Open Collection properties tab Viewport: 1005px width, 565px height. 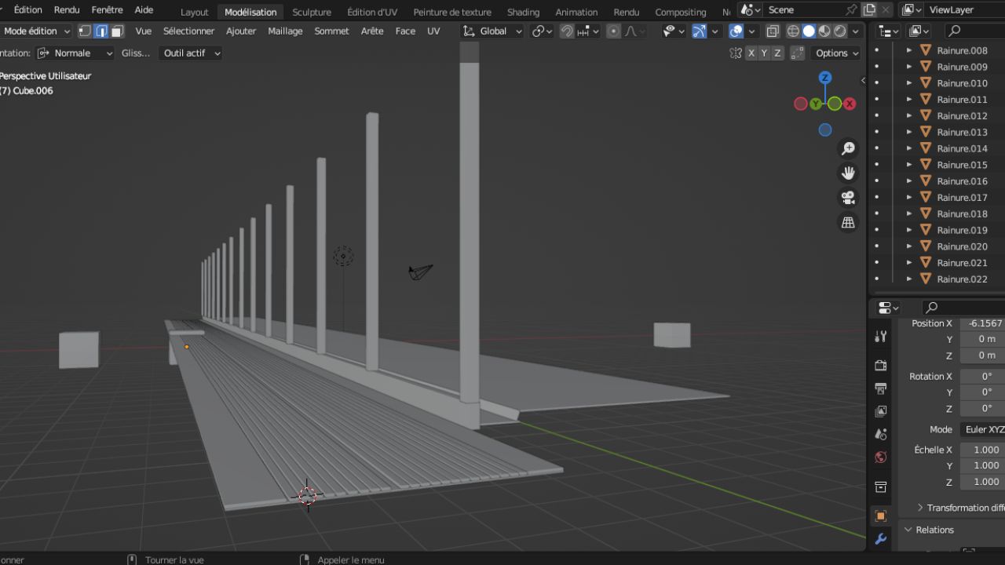(881, 487)
